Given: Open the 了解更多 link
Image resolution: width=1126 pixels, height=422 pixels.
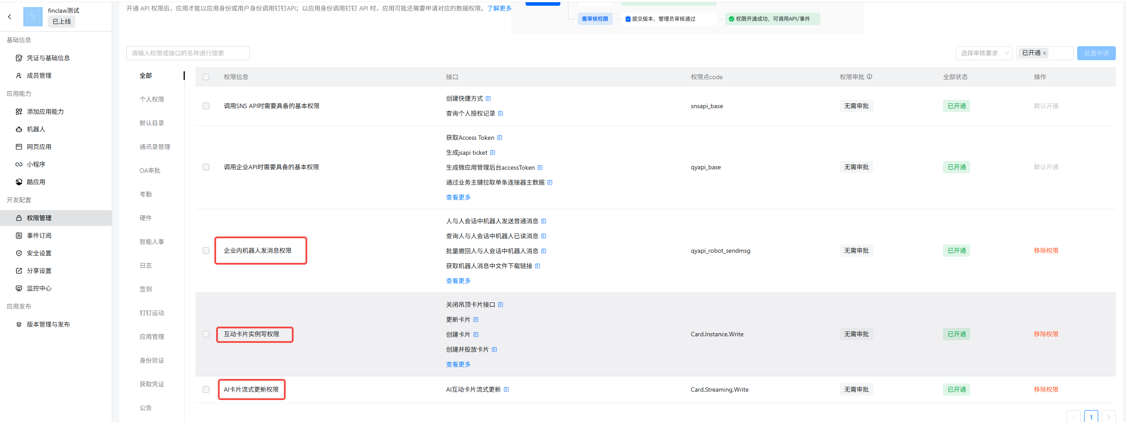Looking at the screenshot, I should click(x=499, y=8).
